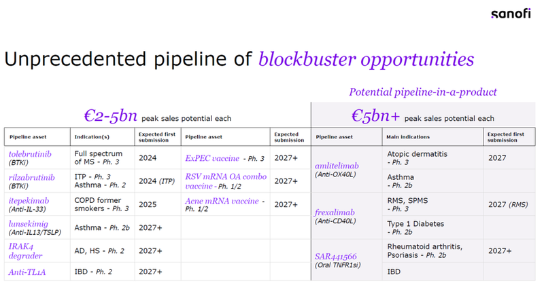Select the rilzabrutinib asset name
Image resolution: width=544 pixels, height=283 pixels.
pos(31,176)
